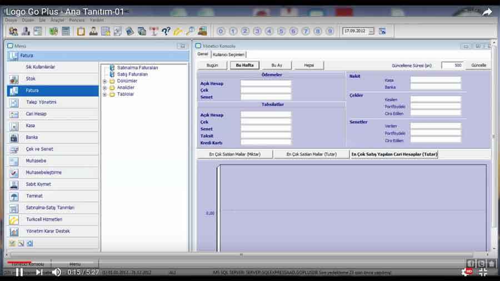500x281 pixels.
Task: Click the blue book toolbar icon
Action: coord(129,31)
